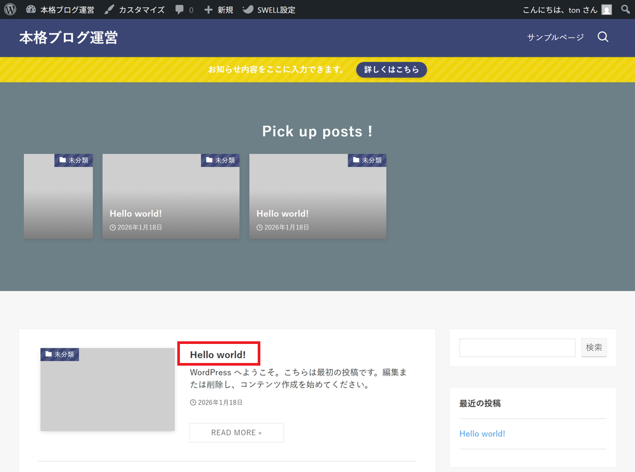Viewport: 635px width, 472px height.
Task: Click the WordPress logo in admin bar
Action: pos(11,10)
